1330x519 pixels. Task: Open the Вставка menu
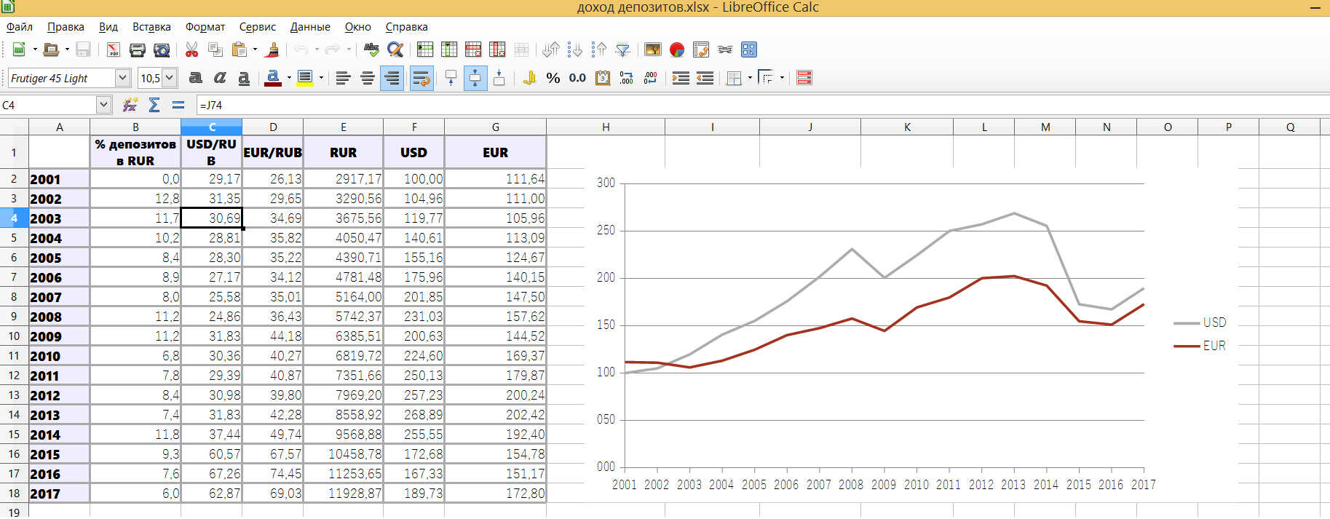coord(151,27)
